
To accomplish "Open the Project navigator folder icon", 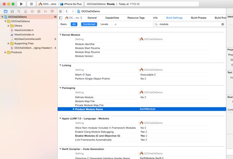I will click(x=6, y=11).
